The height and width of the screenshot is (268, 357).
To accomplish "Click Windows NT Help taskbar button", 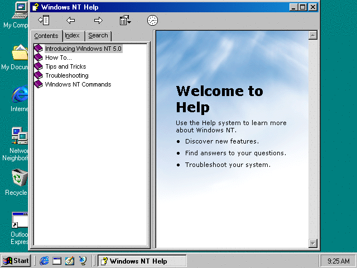I will [x=142, y=261].
